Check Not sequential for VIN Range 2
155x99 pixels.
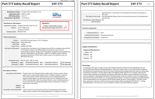tap(61, 64)
